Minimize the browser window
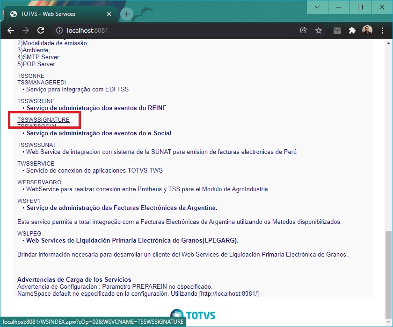The image size is (393, 327). click(x=339, y=7)
